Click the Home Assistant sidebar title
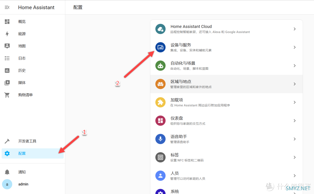The image size is (314, 194). tap(36, 7)
